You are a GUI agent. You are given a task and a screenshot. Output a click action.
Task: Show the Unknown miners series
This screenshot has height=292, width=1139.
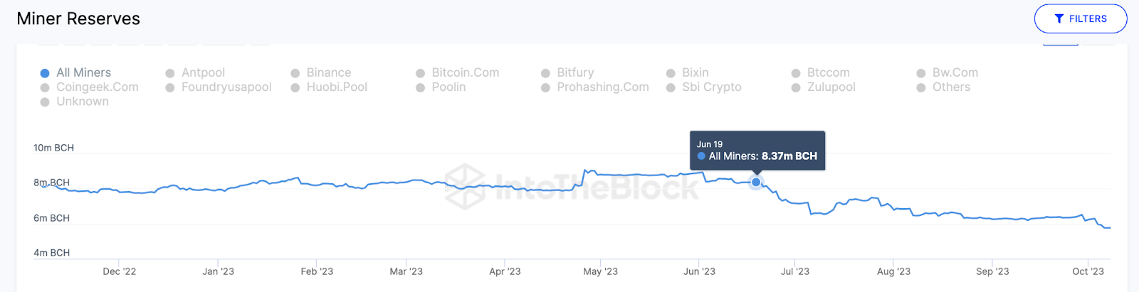(83, 102)
